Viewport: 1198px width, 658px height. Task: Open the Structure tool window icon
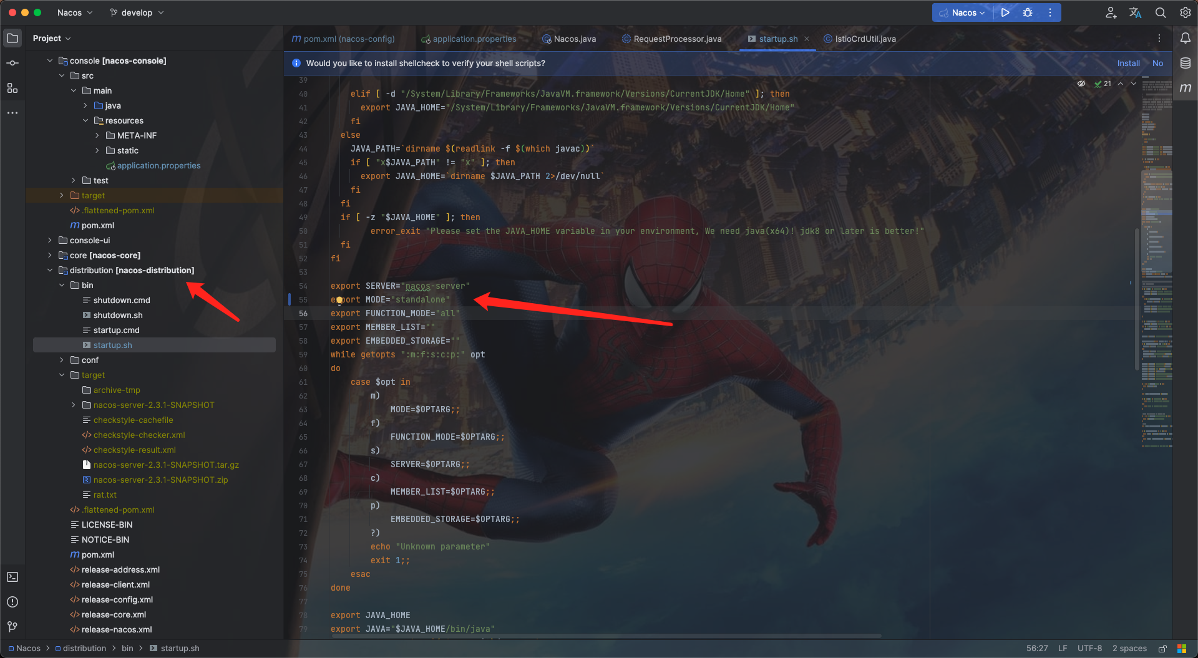click(x=12, y=88)
